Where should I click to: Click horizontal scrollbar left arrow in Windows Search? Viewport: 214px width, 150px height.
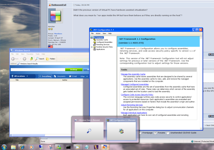tap(11, 135)
